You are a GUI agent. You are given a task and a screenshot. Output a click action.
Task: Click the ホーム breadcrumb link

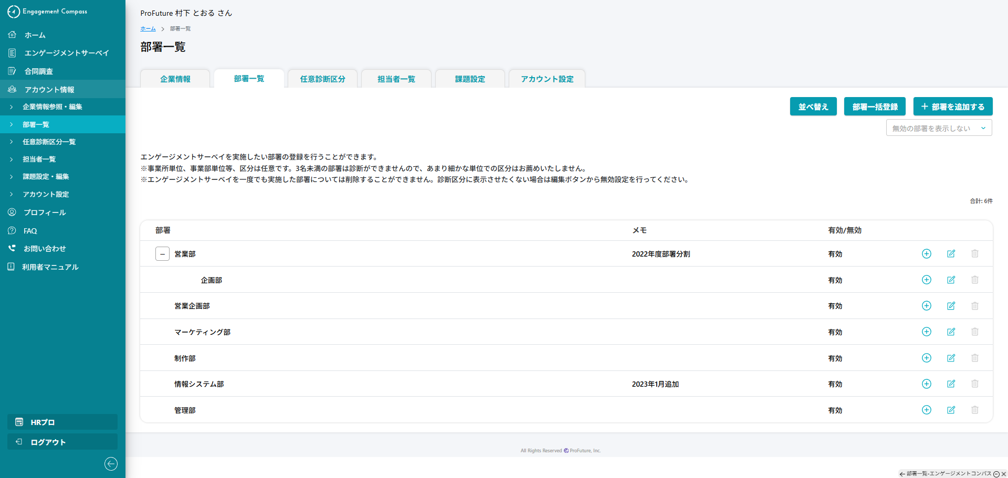pos(148,29)
